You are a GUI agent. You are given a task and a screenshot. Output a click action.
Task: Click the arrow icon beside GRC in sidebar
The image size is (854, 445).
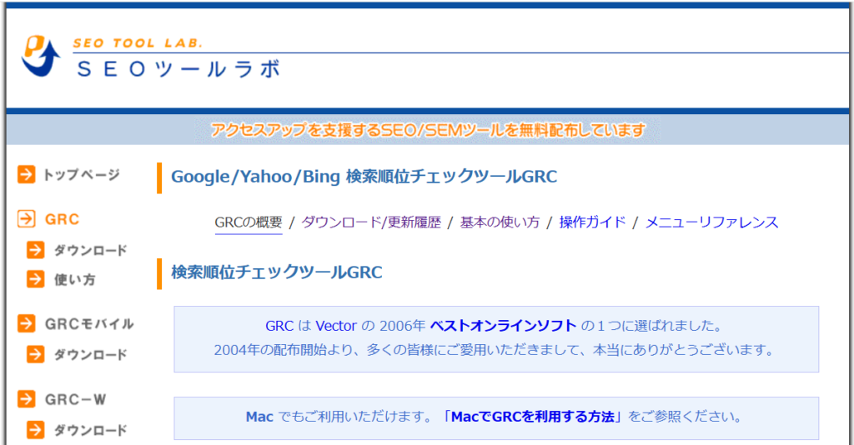26,219
